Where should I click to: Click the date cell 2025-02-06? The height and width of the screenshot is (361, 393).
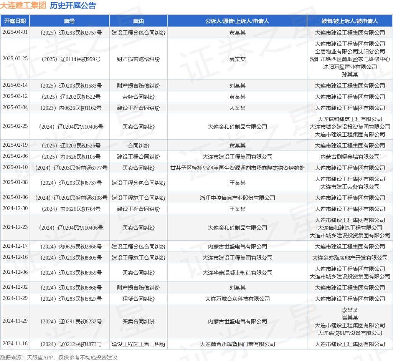[x=15, y=156]
